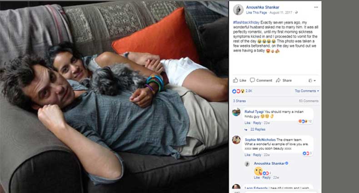This screenshot has width=359, height=193.
Task: Click the thumbs-up Like icon on the post
Action: pyautogui.click(x=235, y=80)
